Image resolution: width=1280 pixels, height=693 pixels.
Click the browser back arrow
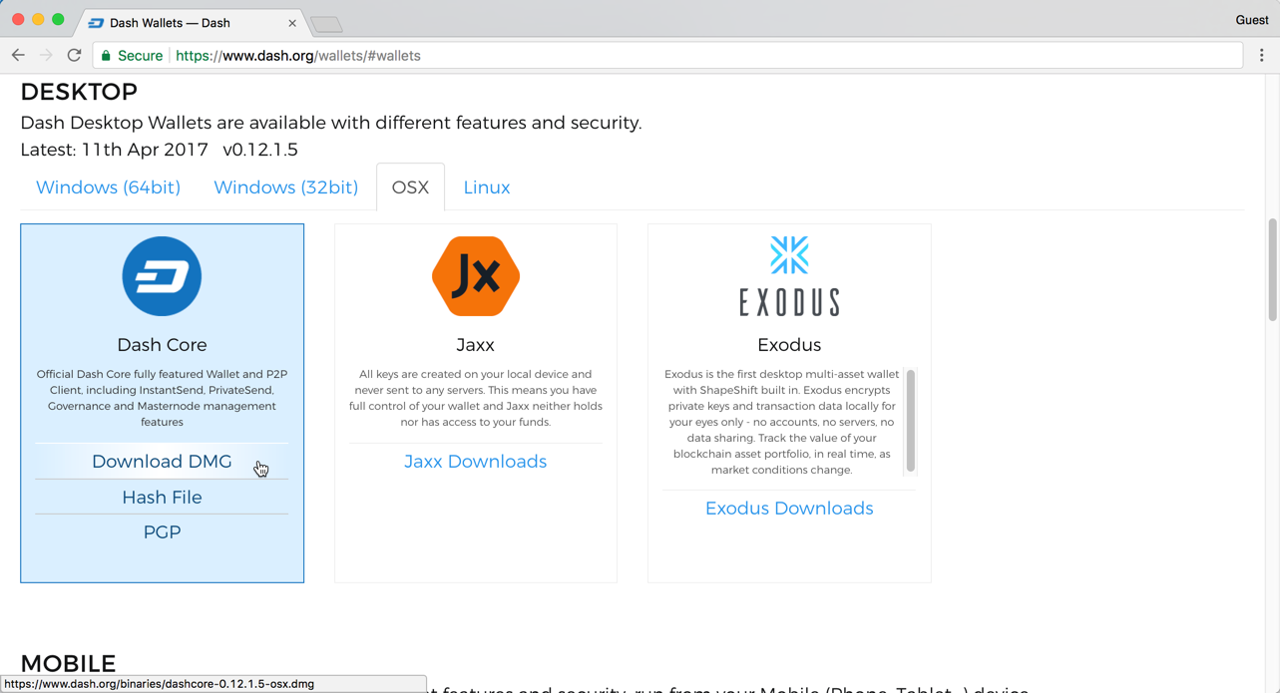coord(18,56)
